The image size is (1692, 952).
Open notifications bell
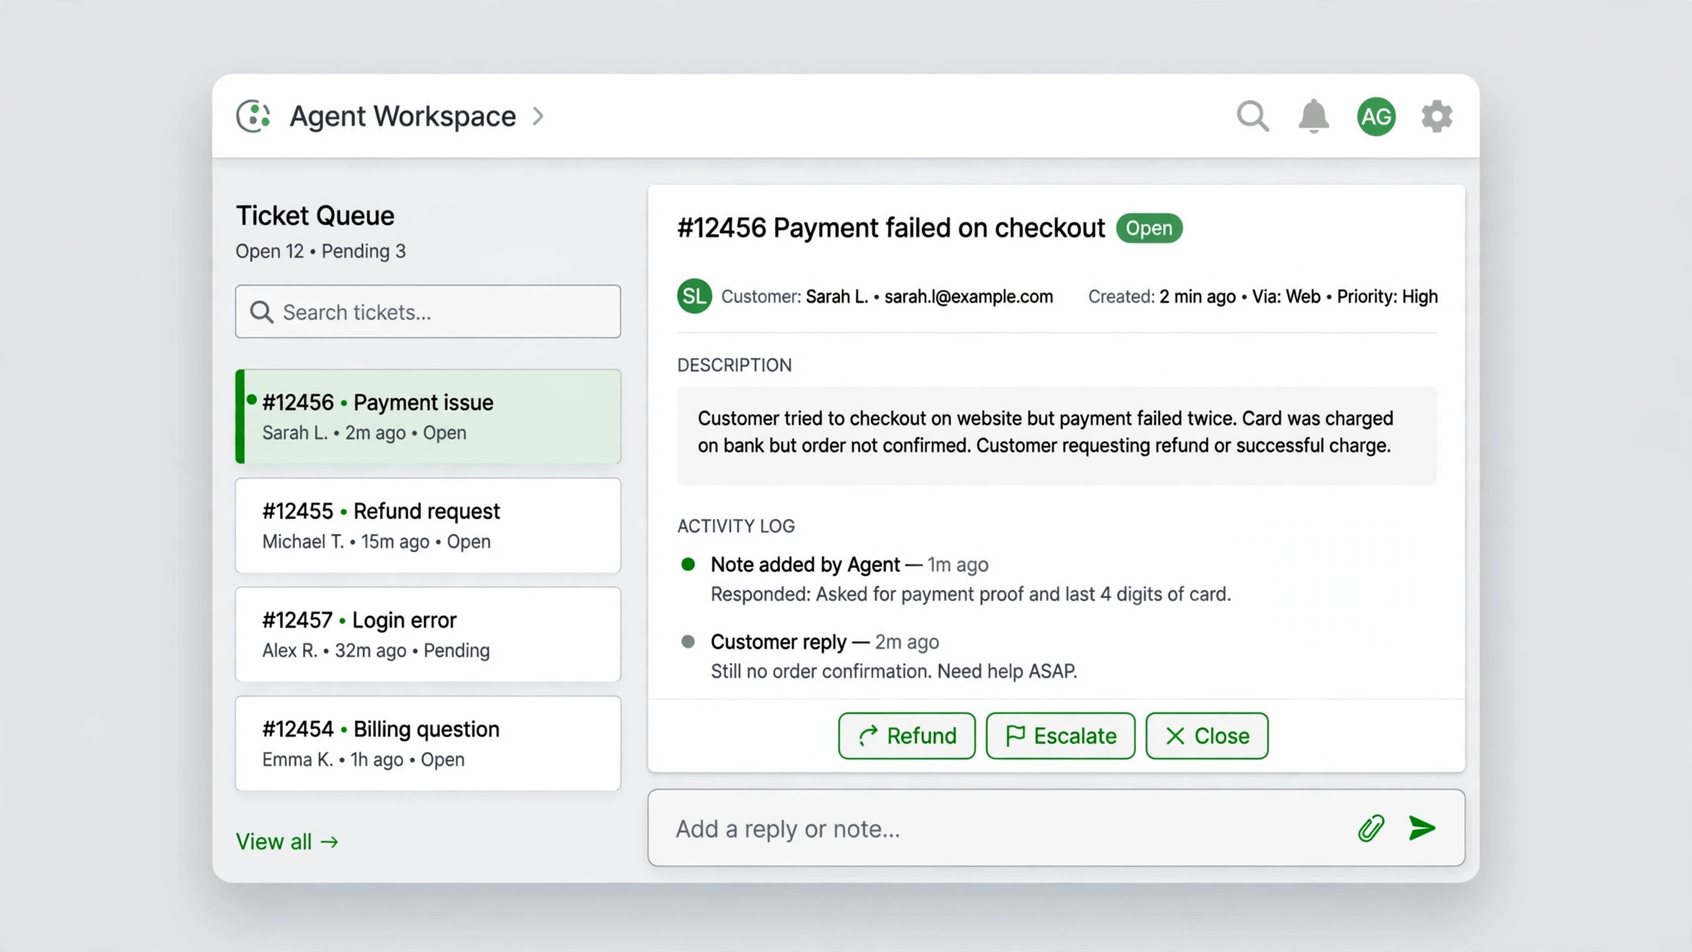click(1314, 117)
